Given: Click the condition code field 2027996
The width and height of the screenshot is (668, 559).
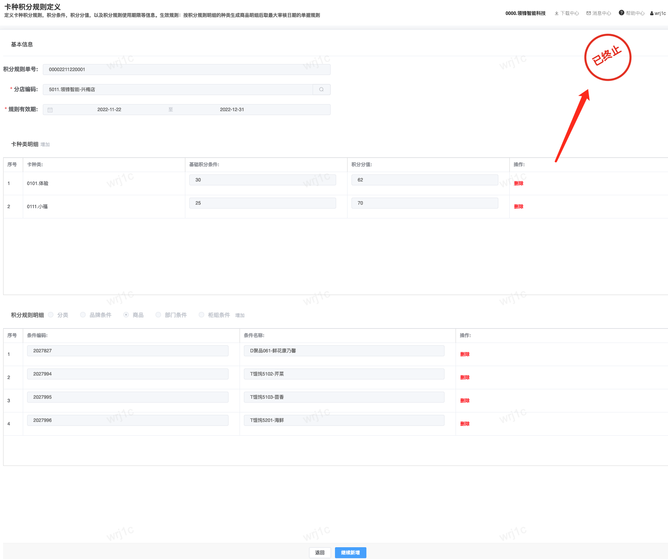Looking at the screenshot, I should click(x=128, y=420).
